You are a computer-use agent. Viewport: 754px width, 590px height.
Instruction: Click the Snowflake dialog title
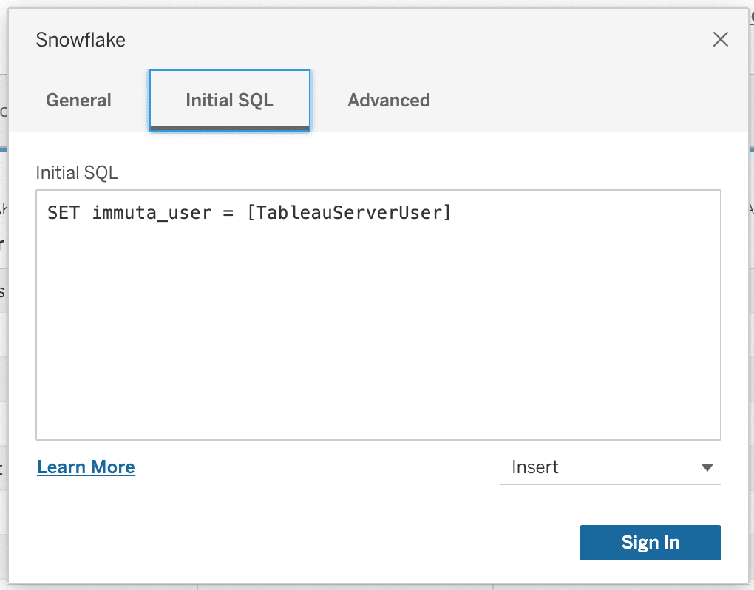click(81, 40)
